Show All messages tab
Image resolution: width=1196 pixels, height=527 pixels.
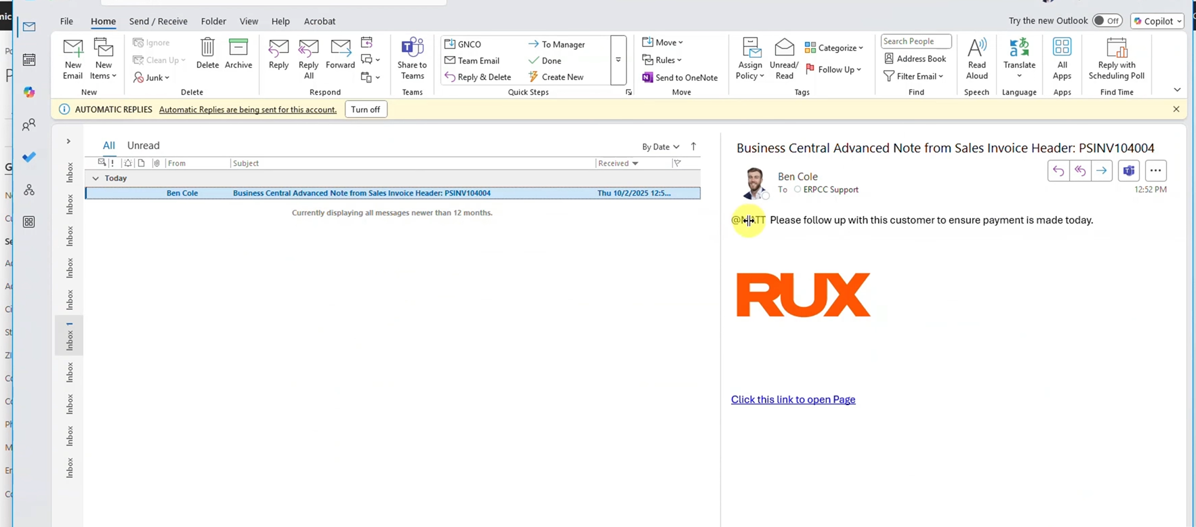tap(108, 146)
